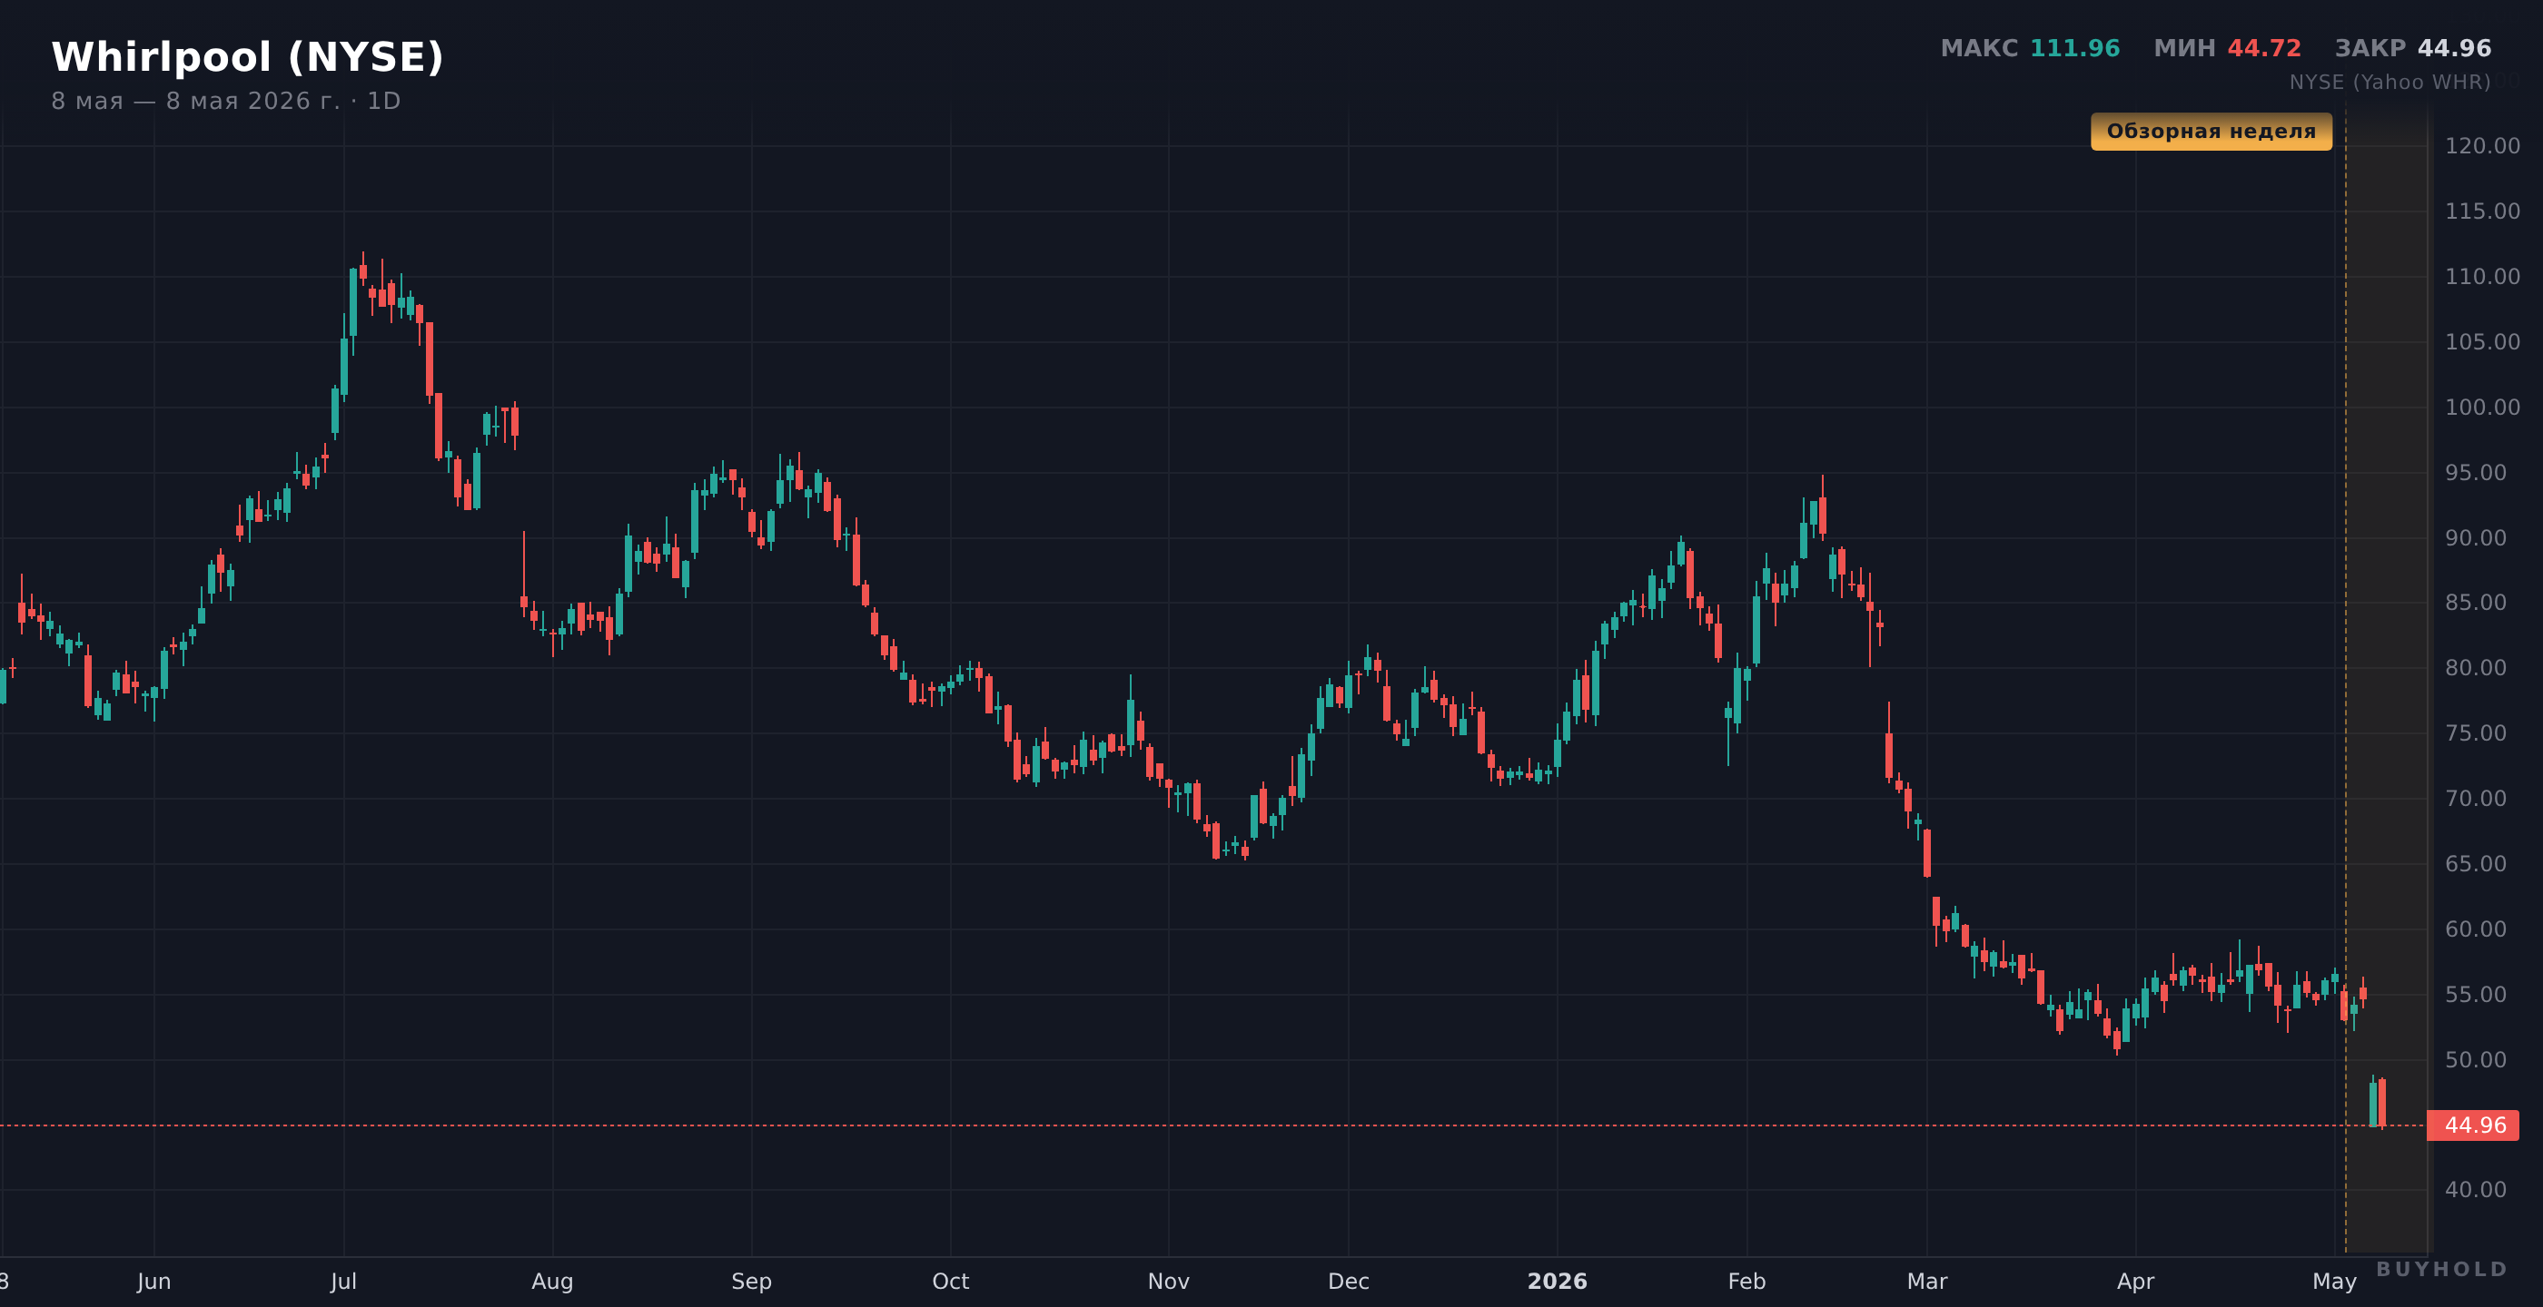Click the Oct label on the time axis
This screenshot has width=2543, height=1307.
pyautogui.click(x=951, y=1282)
